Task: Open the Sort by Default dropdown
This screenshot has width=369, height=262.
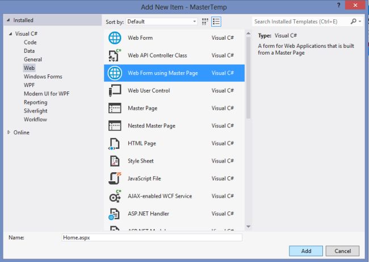Action: pyautogui.click(x=161, y=22)
